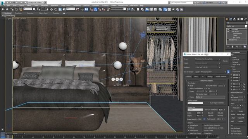Screen dimensions: 248x139
Task: Toggle the Displacement option checkbox
Action: point(188,131)
